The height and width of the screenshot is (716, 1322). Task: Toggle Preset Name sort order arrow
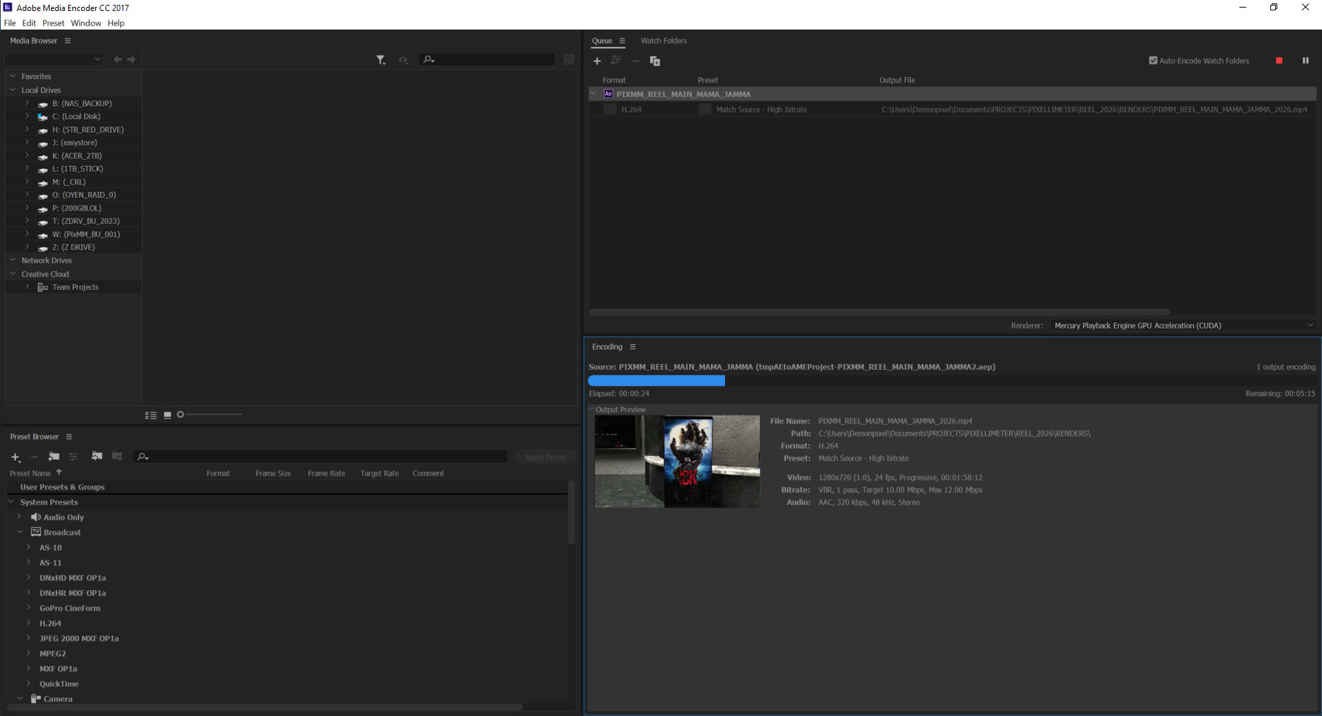tap(59, 472)
